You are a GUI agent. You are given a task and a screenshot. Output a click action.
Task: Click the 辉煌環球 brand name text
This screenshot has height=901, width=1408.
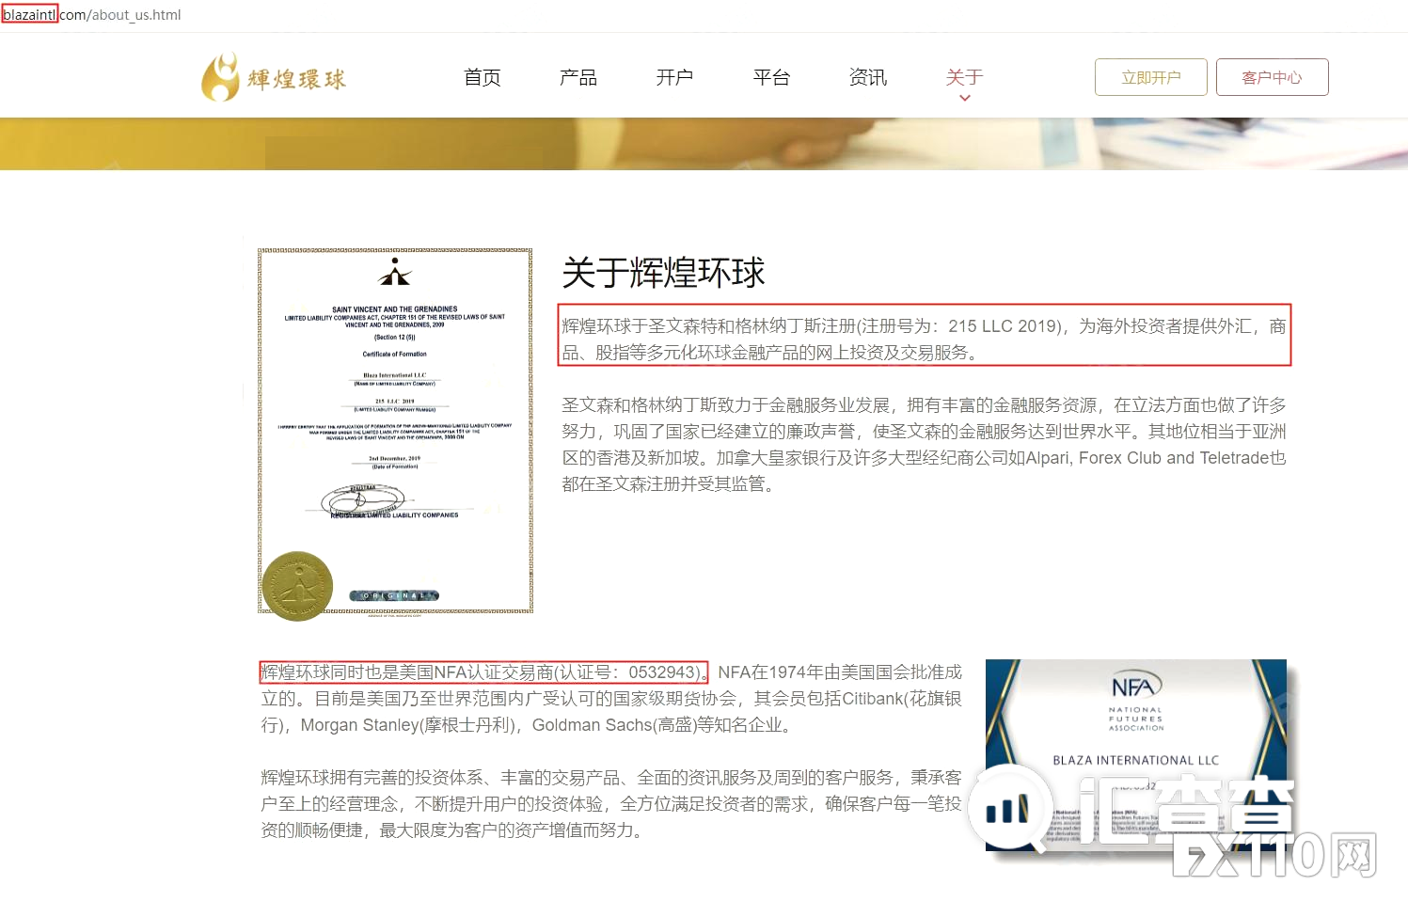coord(297,79)
